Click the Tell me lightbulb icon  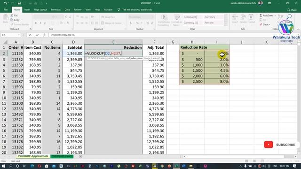point(119,9)
